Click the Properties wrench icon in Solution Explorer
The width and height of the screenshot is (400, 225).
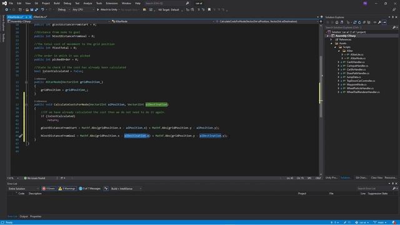tap(379, 22)
